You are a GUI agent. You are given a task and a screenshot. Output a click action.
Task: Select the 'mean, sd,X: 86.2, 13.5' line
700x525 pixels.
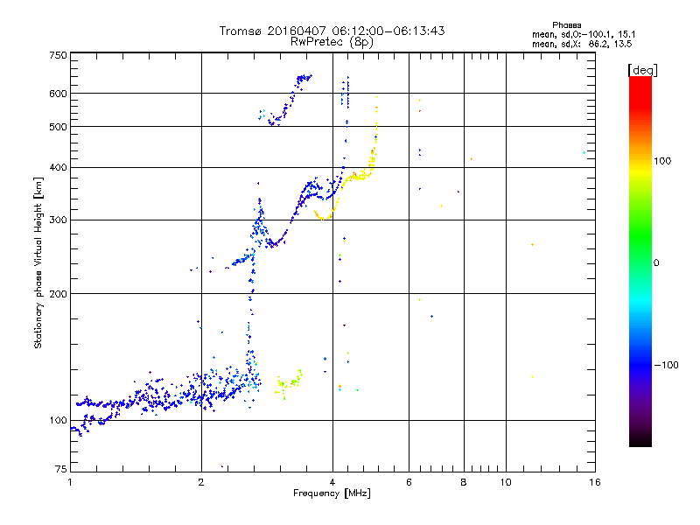pos(582,45)
